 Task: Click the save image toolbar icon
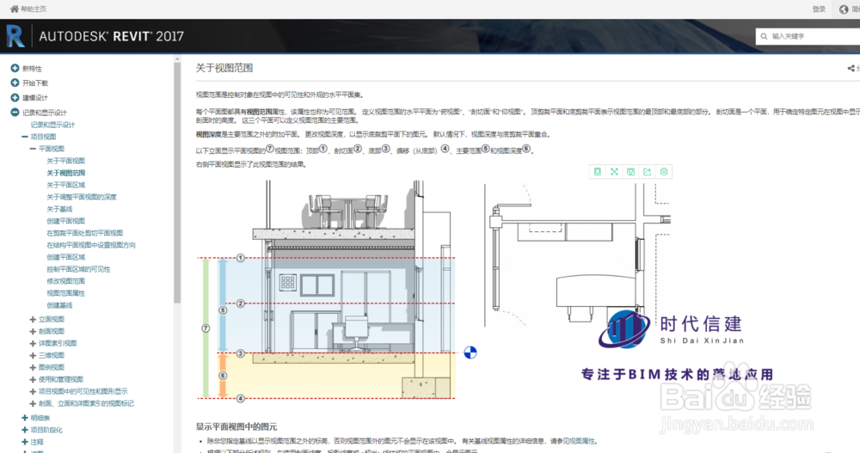coord(630,172)
